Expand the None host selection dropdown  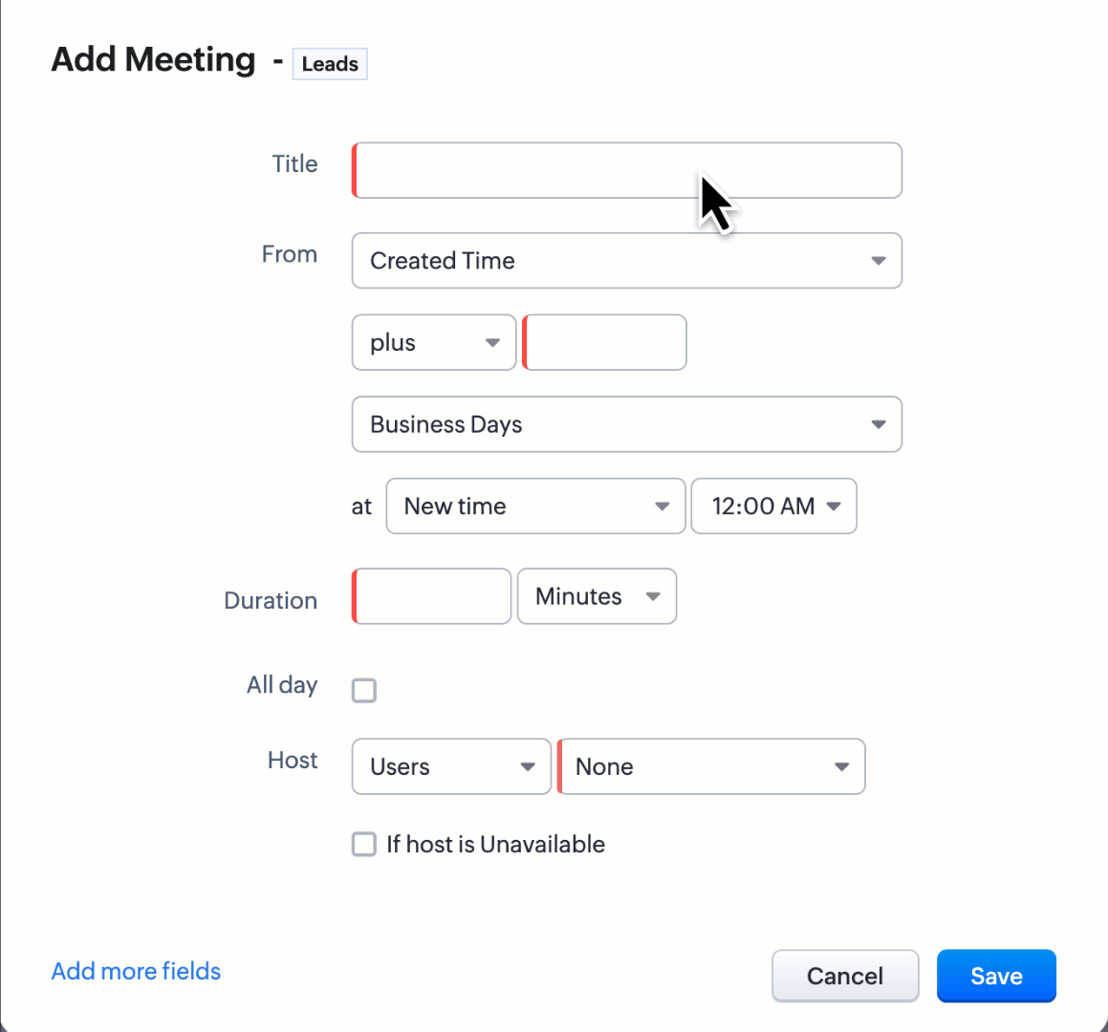click(711, 767)
